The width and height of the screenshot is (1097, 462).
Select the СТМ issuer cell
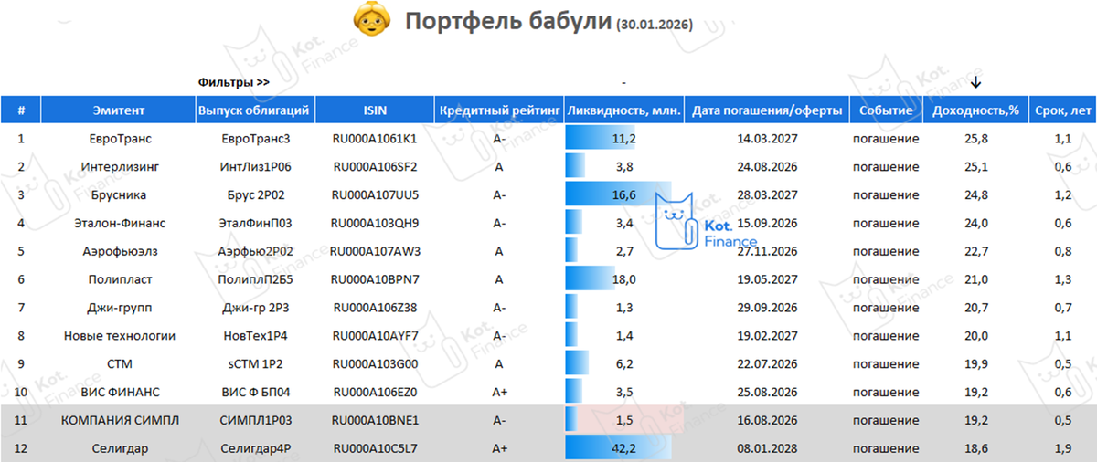click(119, 363)
